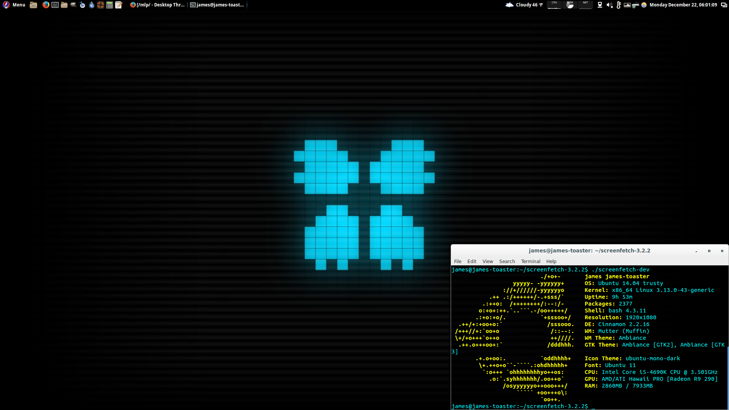Click the CPU monitor graph applet
729x410 pixels.
[554, 5]
